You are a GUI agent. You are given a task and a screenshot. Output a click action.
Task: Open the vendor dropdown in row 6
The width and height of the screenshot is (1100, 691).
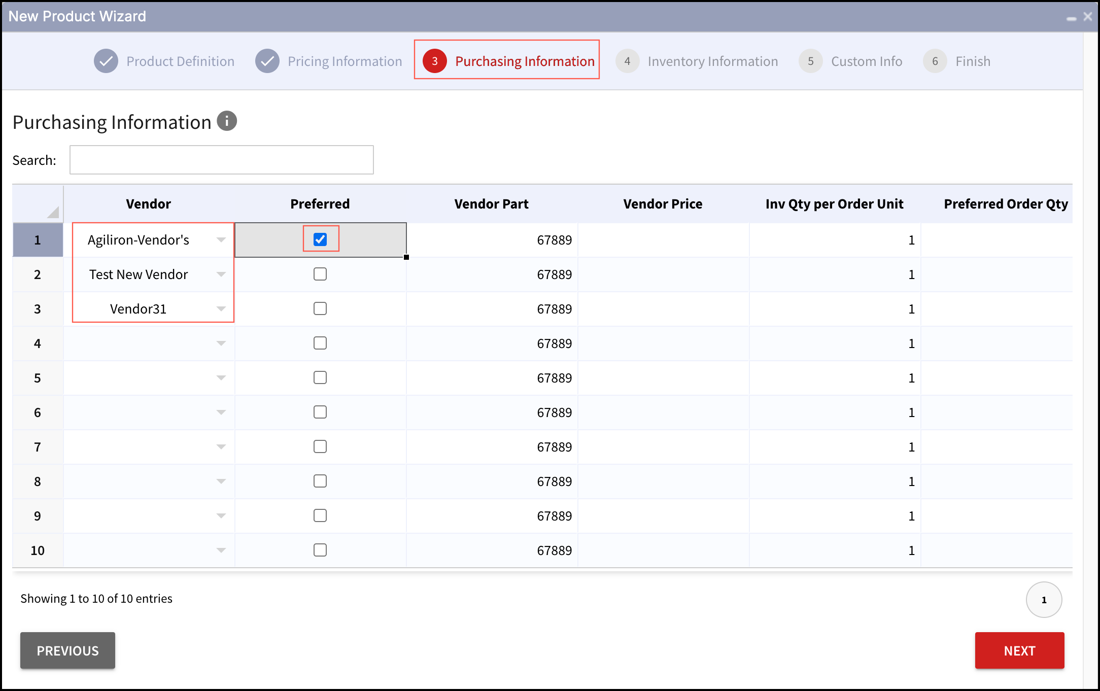(x=221, y=412)
